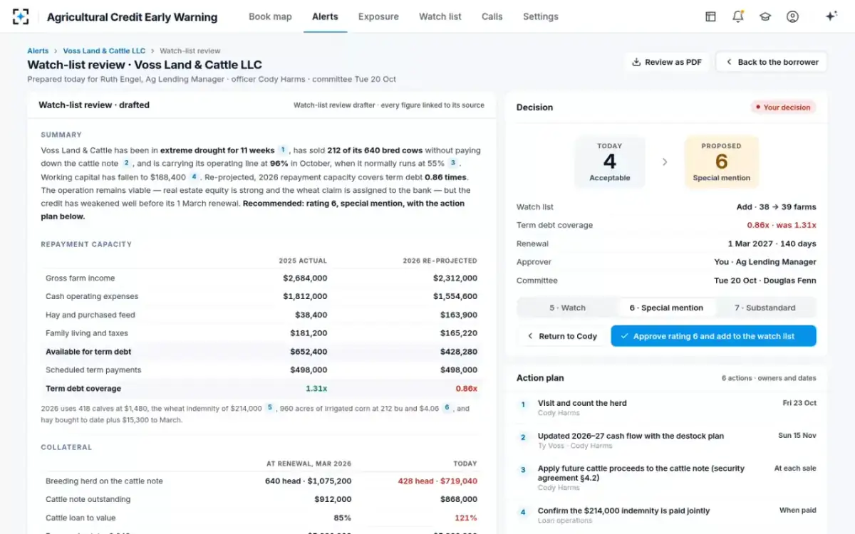Viewport: 855px width, 534px height.
Task: Select rating 6 · Special mention option
Action: point(666,308)
